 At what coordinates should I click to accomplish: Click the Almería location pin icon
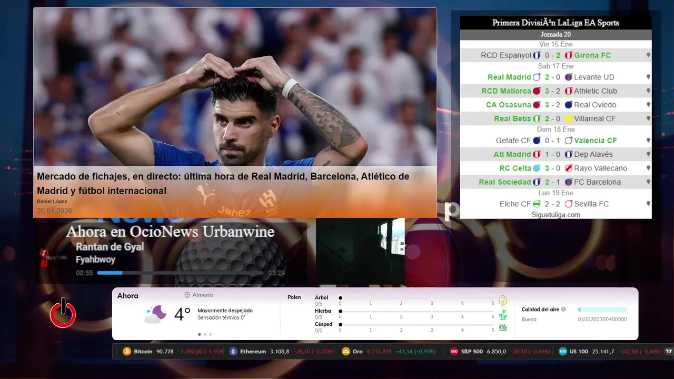click(187, 295)
